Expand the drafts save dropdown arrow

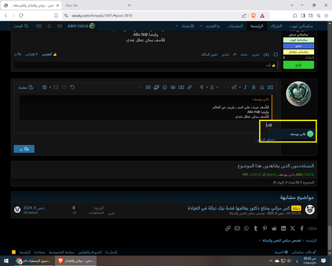(50, 87)
